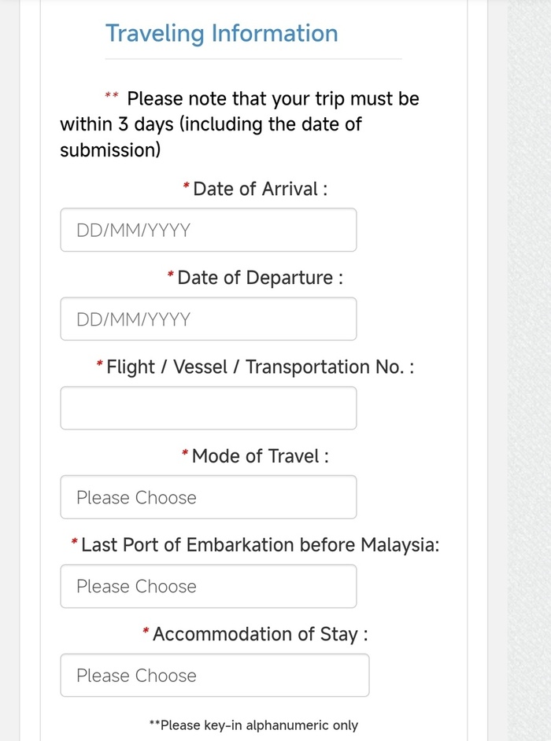The width and height of the screenshot is (551, 741).
Task: Select the "Flight / Vessel / Transportation No." label
Action: point(260,367)
